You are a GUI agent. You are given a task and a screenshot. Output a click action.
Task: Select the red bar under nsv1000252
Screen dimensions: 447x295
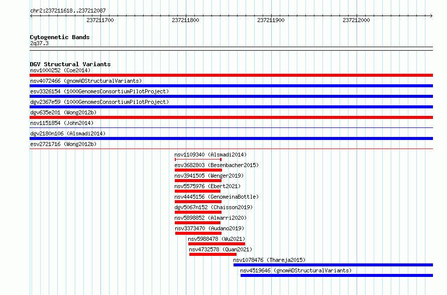(x=231, y=75)
